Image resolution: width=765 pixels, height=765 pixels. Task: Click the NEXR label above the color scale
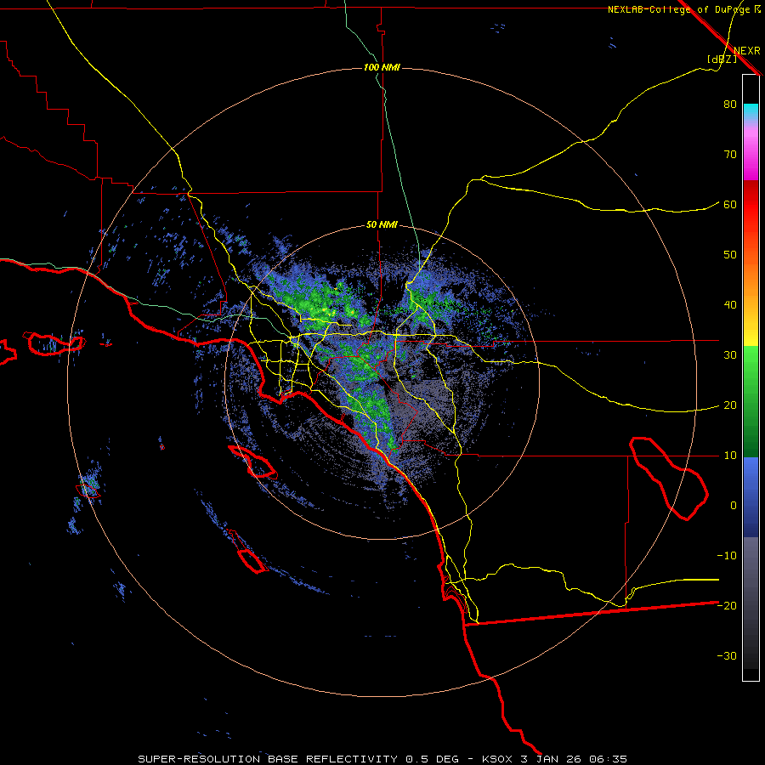(x=747, y=51)
